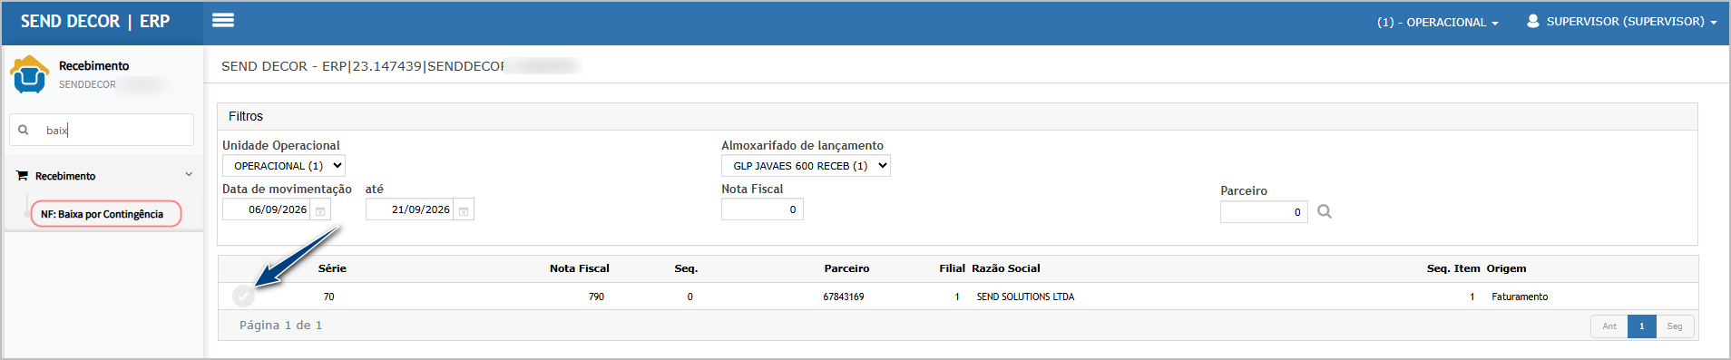Click the Parceiro column header in the table

pyautogui.click(x=846, y=268)
